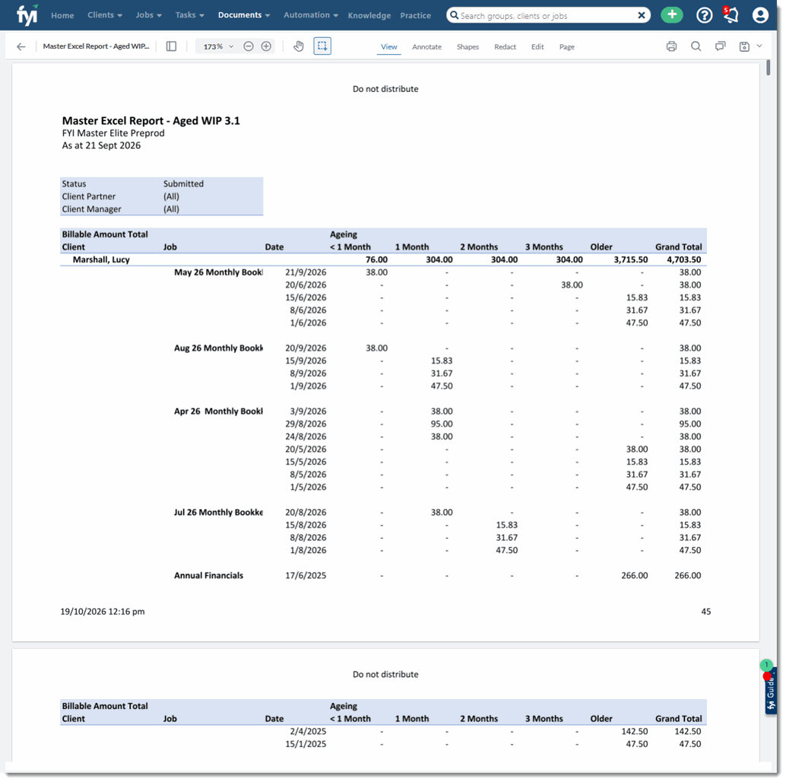
Task: Click the green plus create button
Action: (x=672, y=15)
